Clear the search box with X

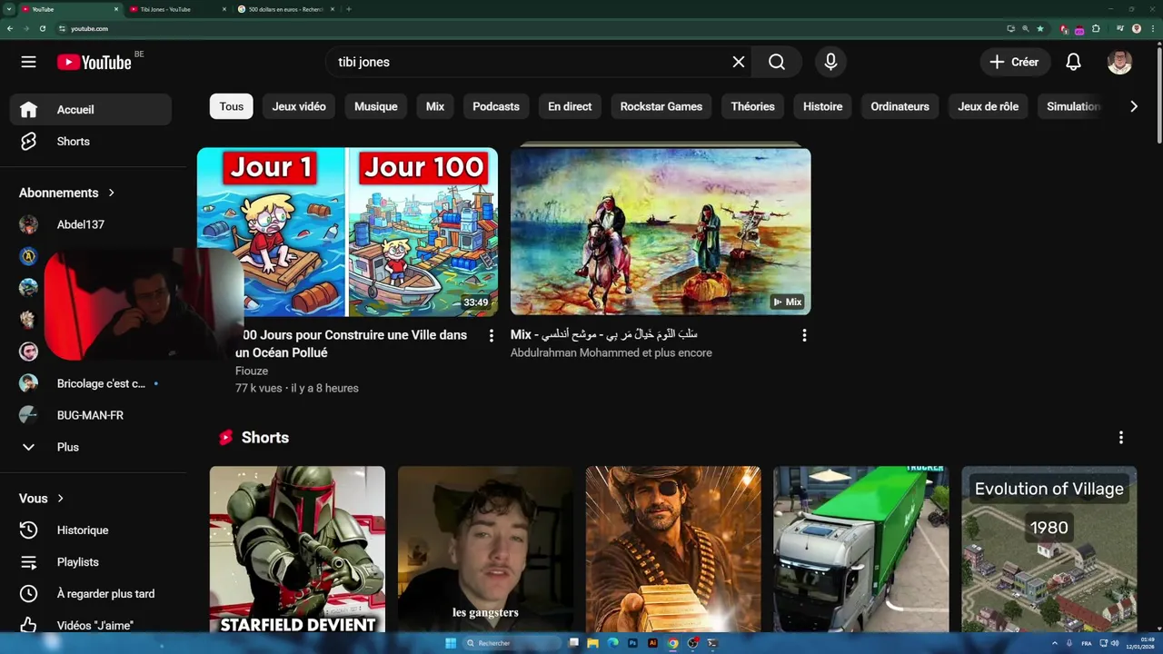coord(739,62)
